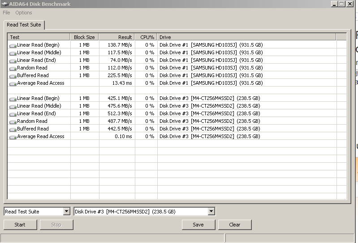This screenshot has height=243, width=358.
Task: Click SAMSUNG HD103SJ drive text in Random Read row
Action: coord(211,68)
